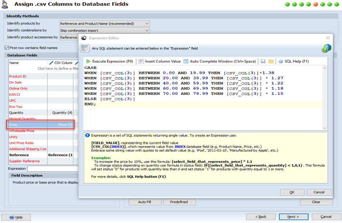Click the blue info icon in the hint panel
342x223 pixels.
click(87, 135)
